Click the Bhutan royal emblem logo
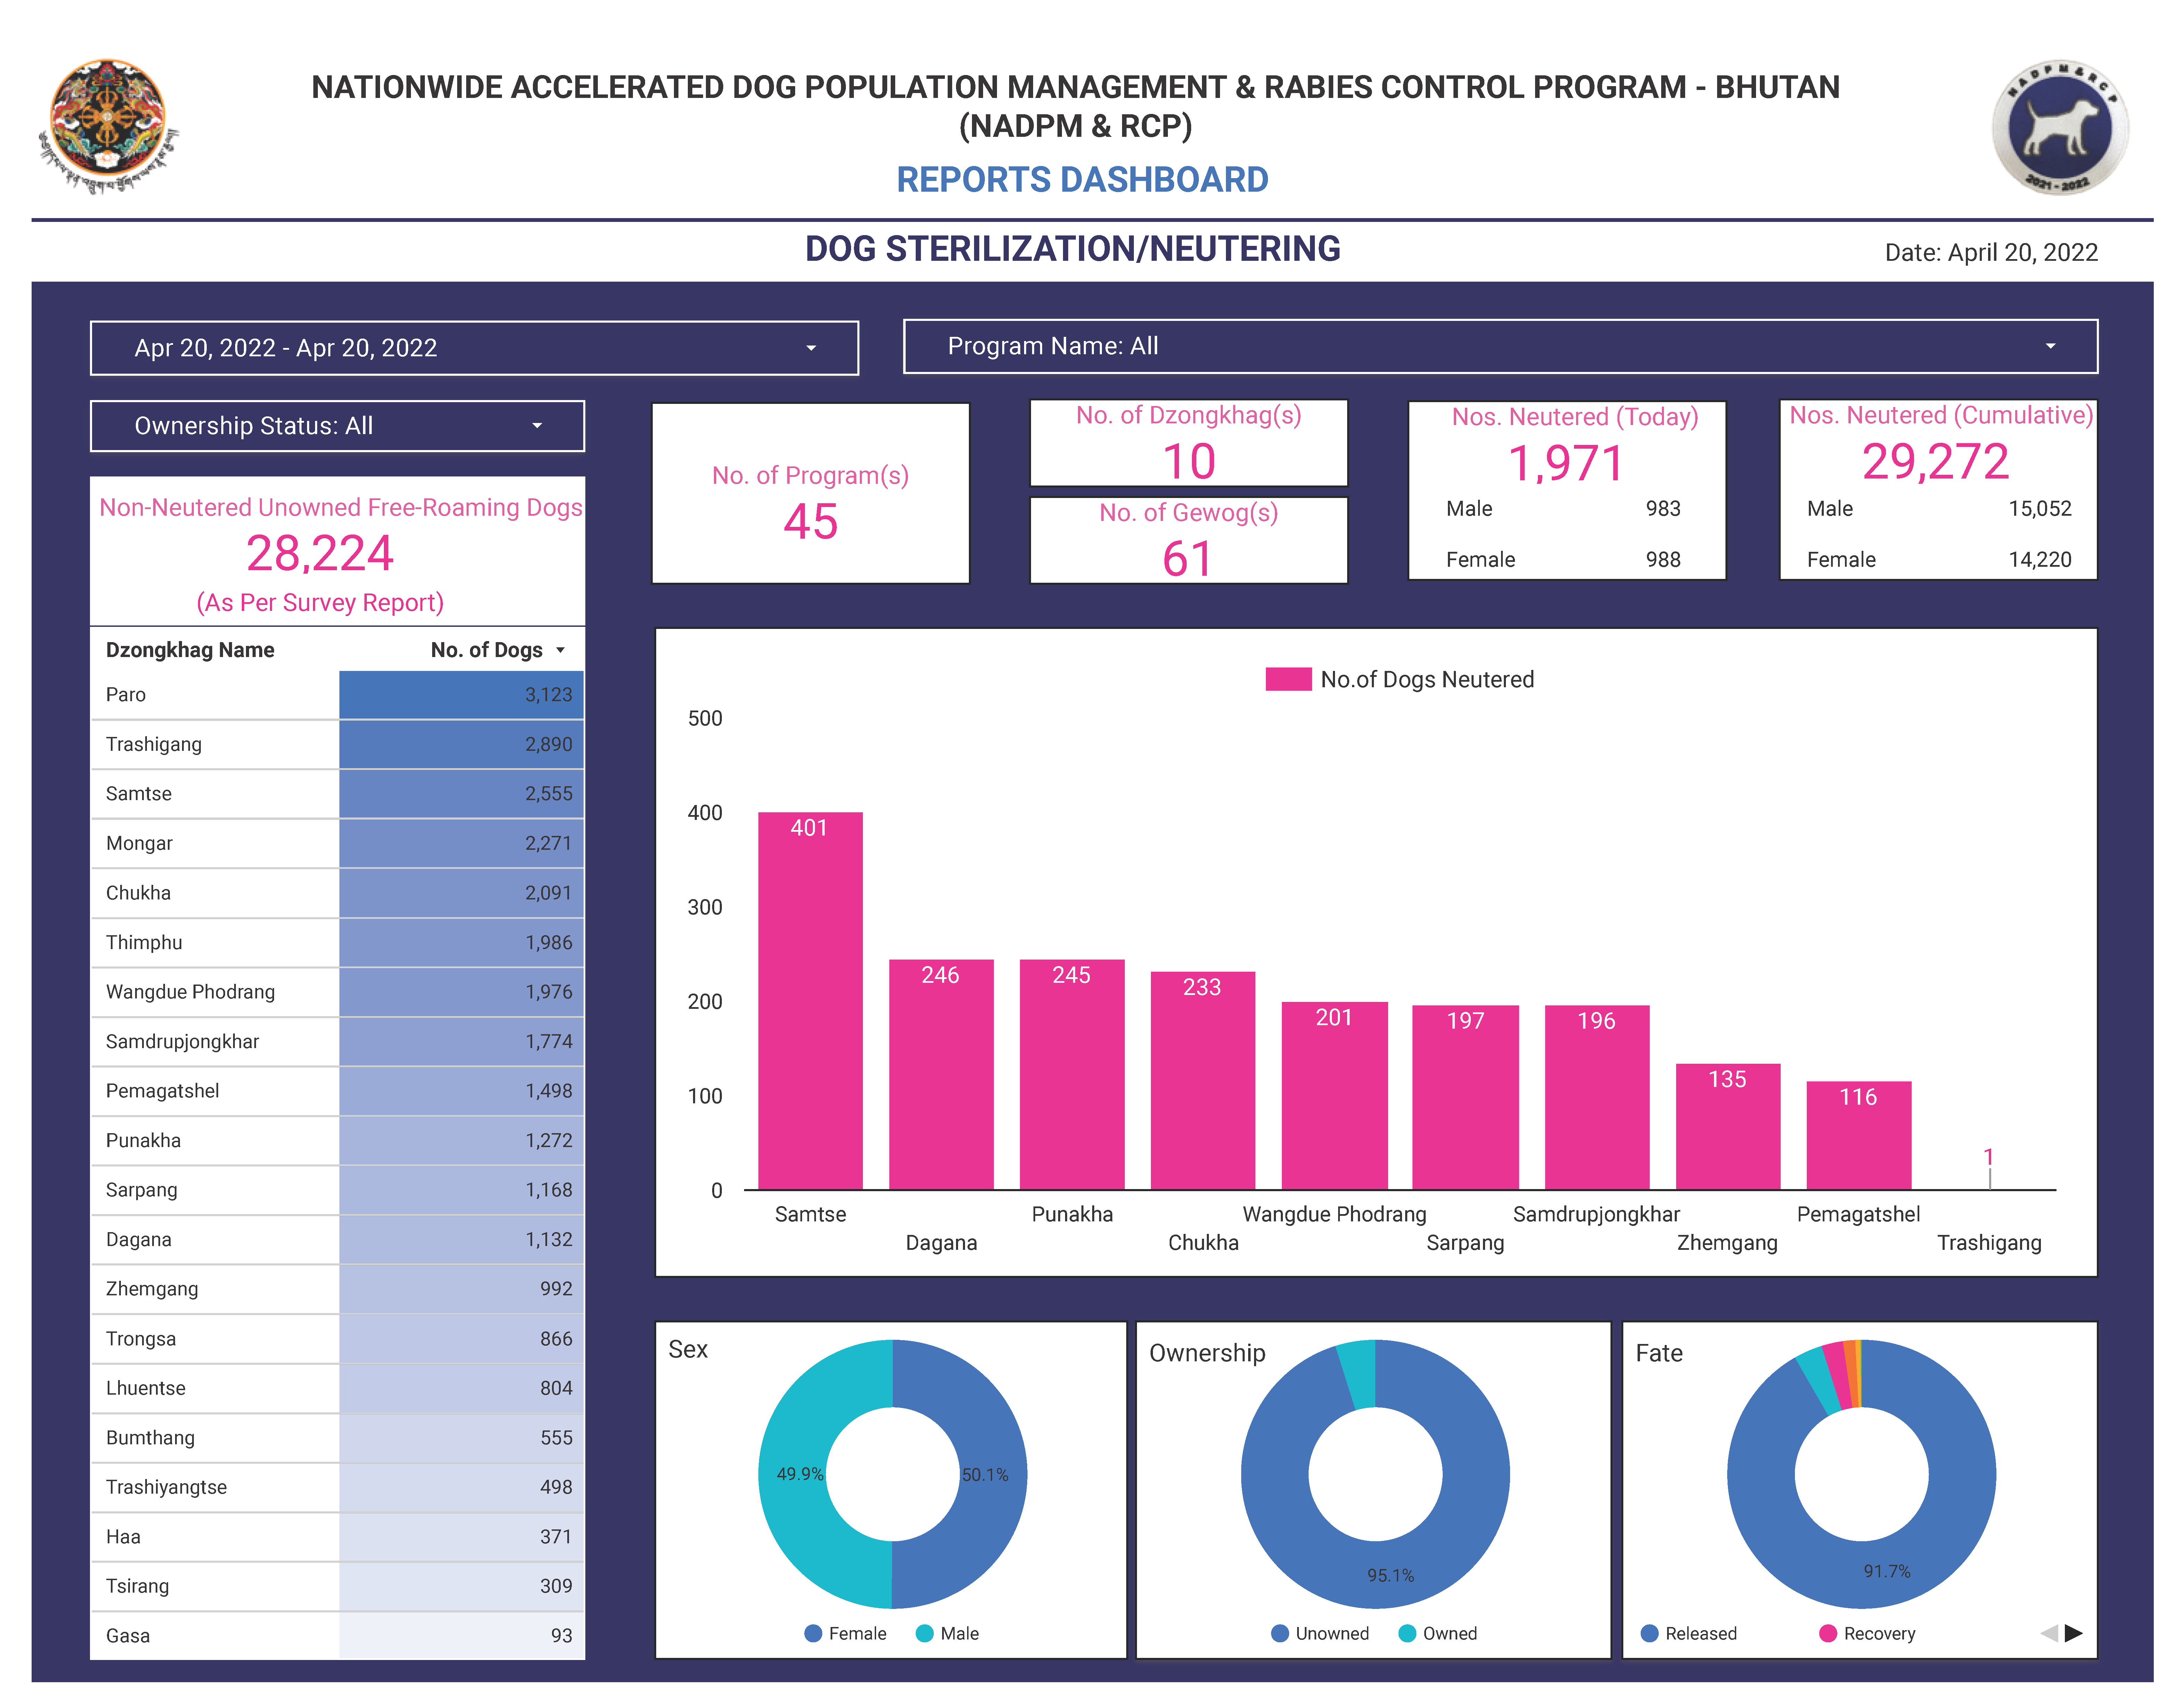The width and height of the screenshot is (2184, 1702). (x=108, y=126)
